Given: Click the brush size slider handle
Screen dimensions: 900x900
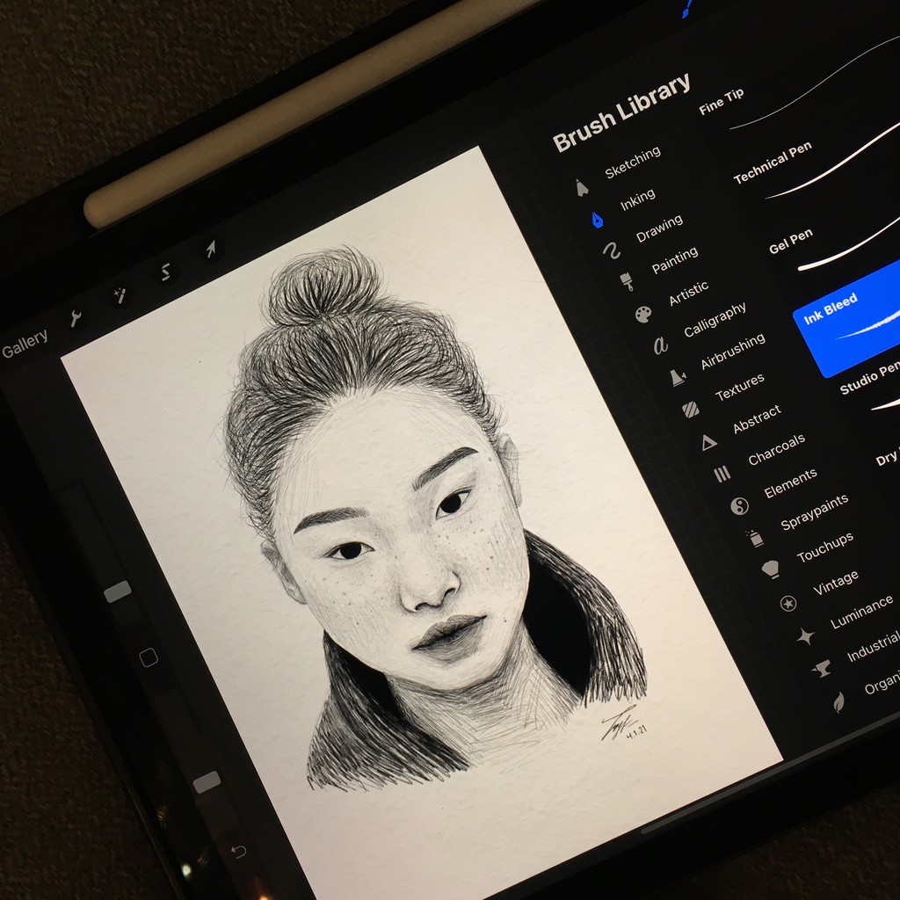Looking at the screenshot, I should click(x=118, y=592).
